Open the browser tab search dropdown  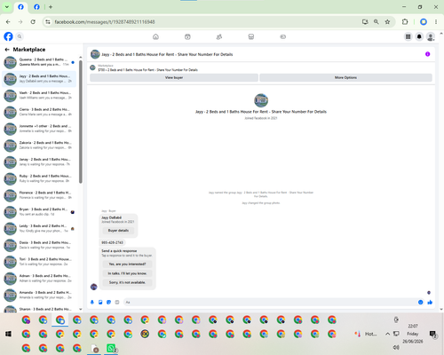[x=7, y=7]
